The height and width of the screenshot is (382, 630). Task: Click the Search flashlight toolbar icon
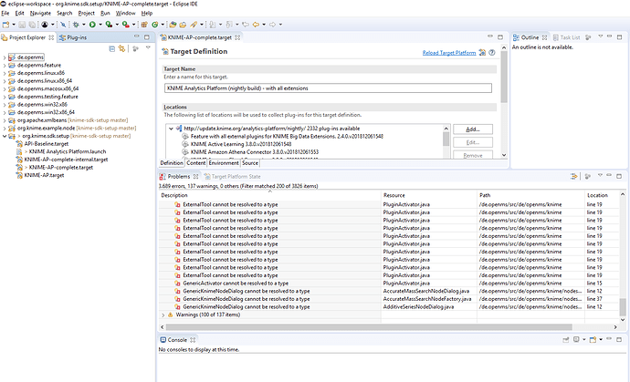(x=194, y=25)
